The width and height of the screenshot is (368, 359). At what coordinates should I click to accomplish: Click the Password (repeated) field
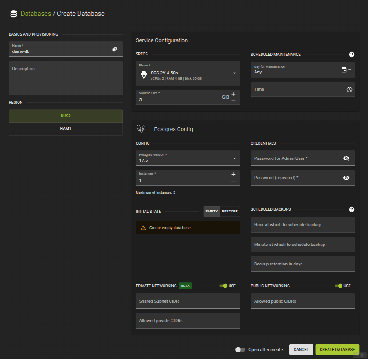(x=303, y=178)
